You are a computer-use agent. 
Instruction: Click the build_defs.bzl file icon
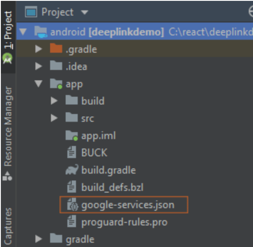pyautogui.click(x=72, y=187)
